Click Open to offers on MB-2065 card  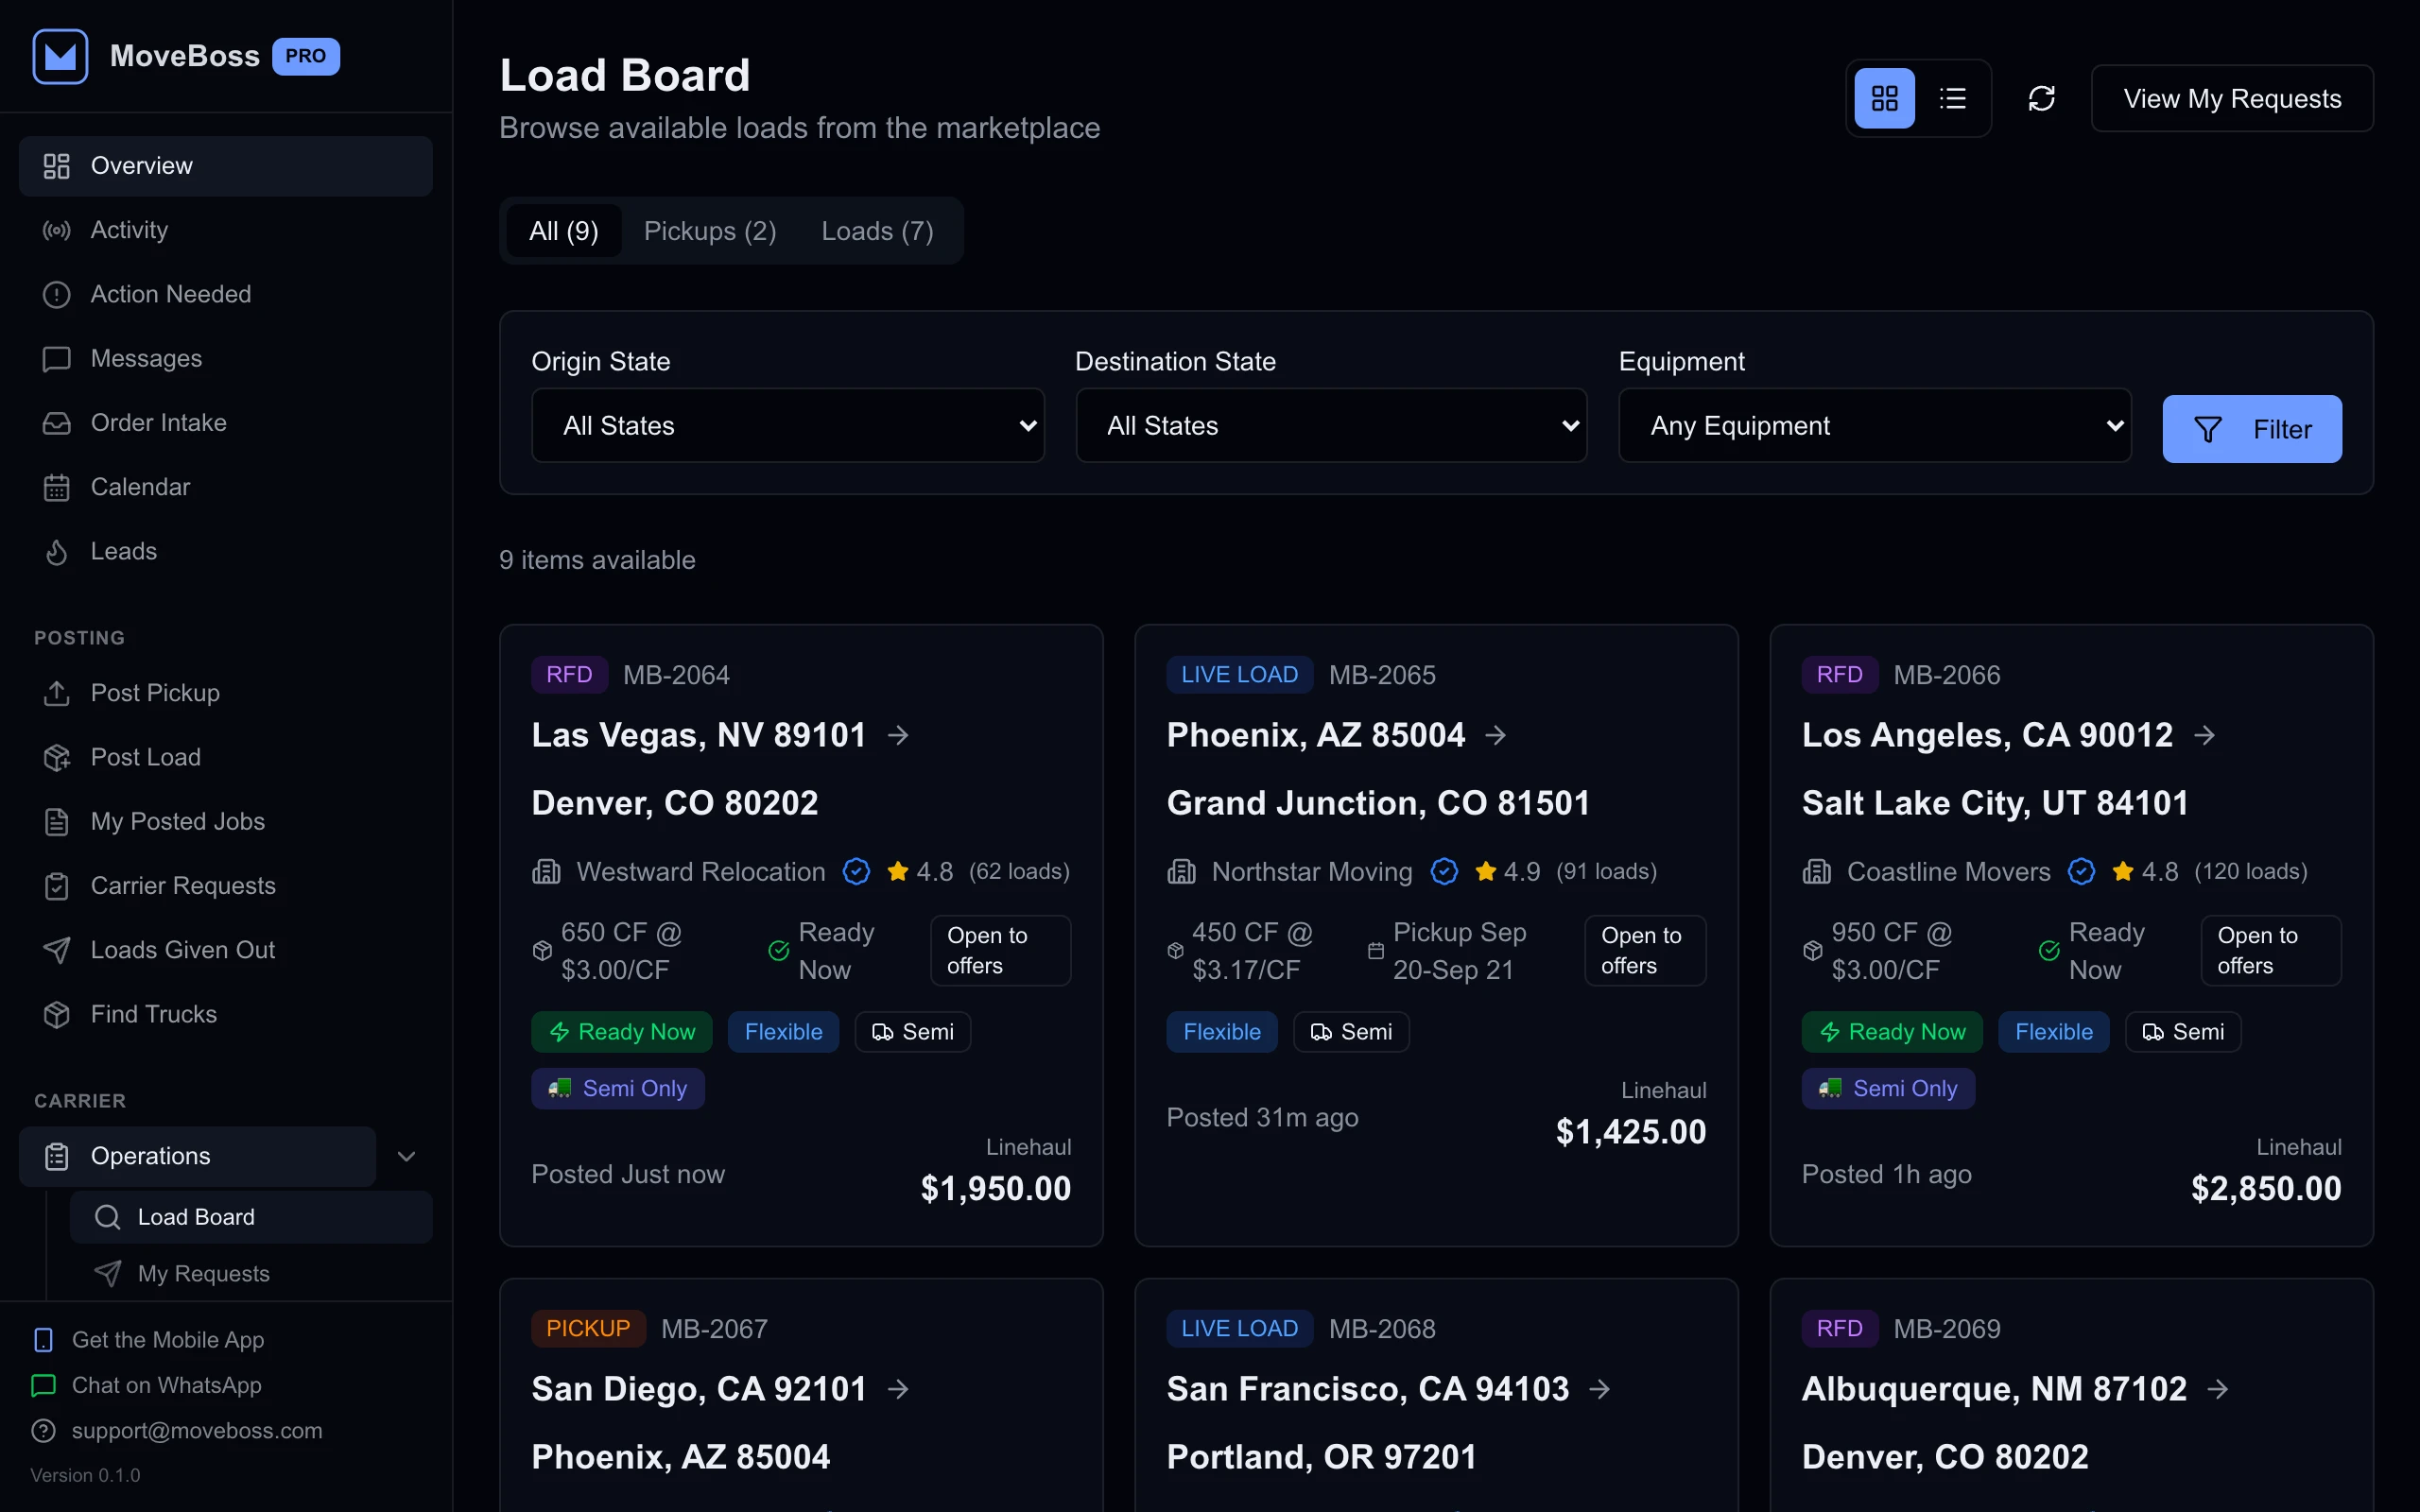click(x=1645, y=950)
